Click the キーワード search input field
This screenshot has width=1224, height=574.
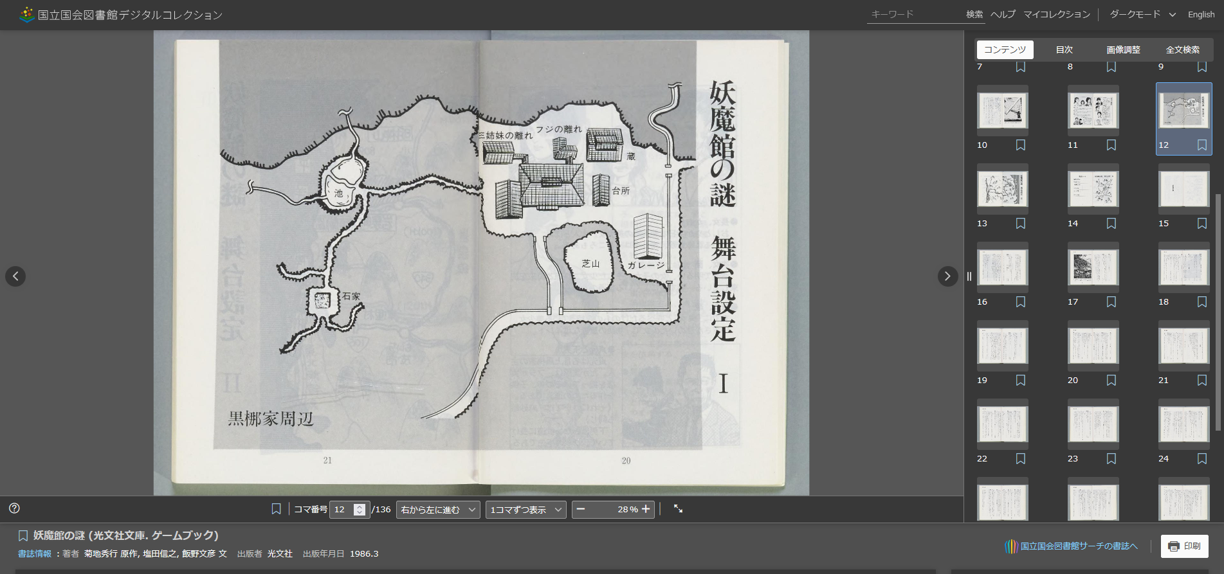(x=915, y=14)
